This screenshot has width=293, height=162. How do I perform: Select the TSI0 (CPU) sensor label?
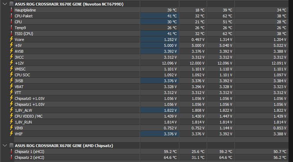(x=24, y=34)
